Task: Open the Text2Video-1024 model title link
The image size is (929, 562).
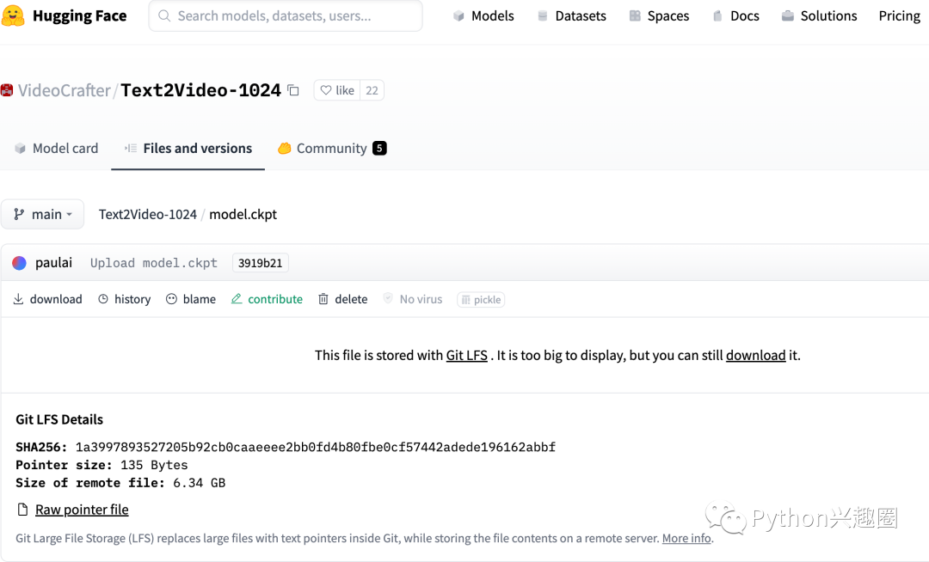Action: point(200,90)
